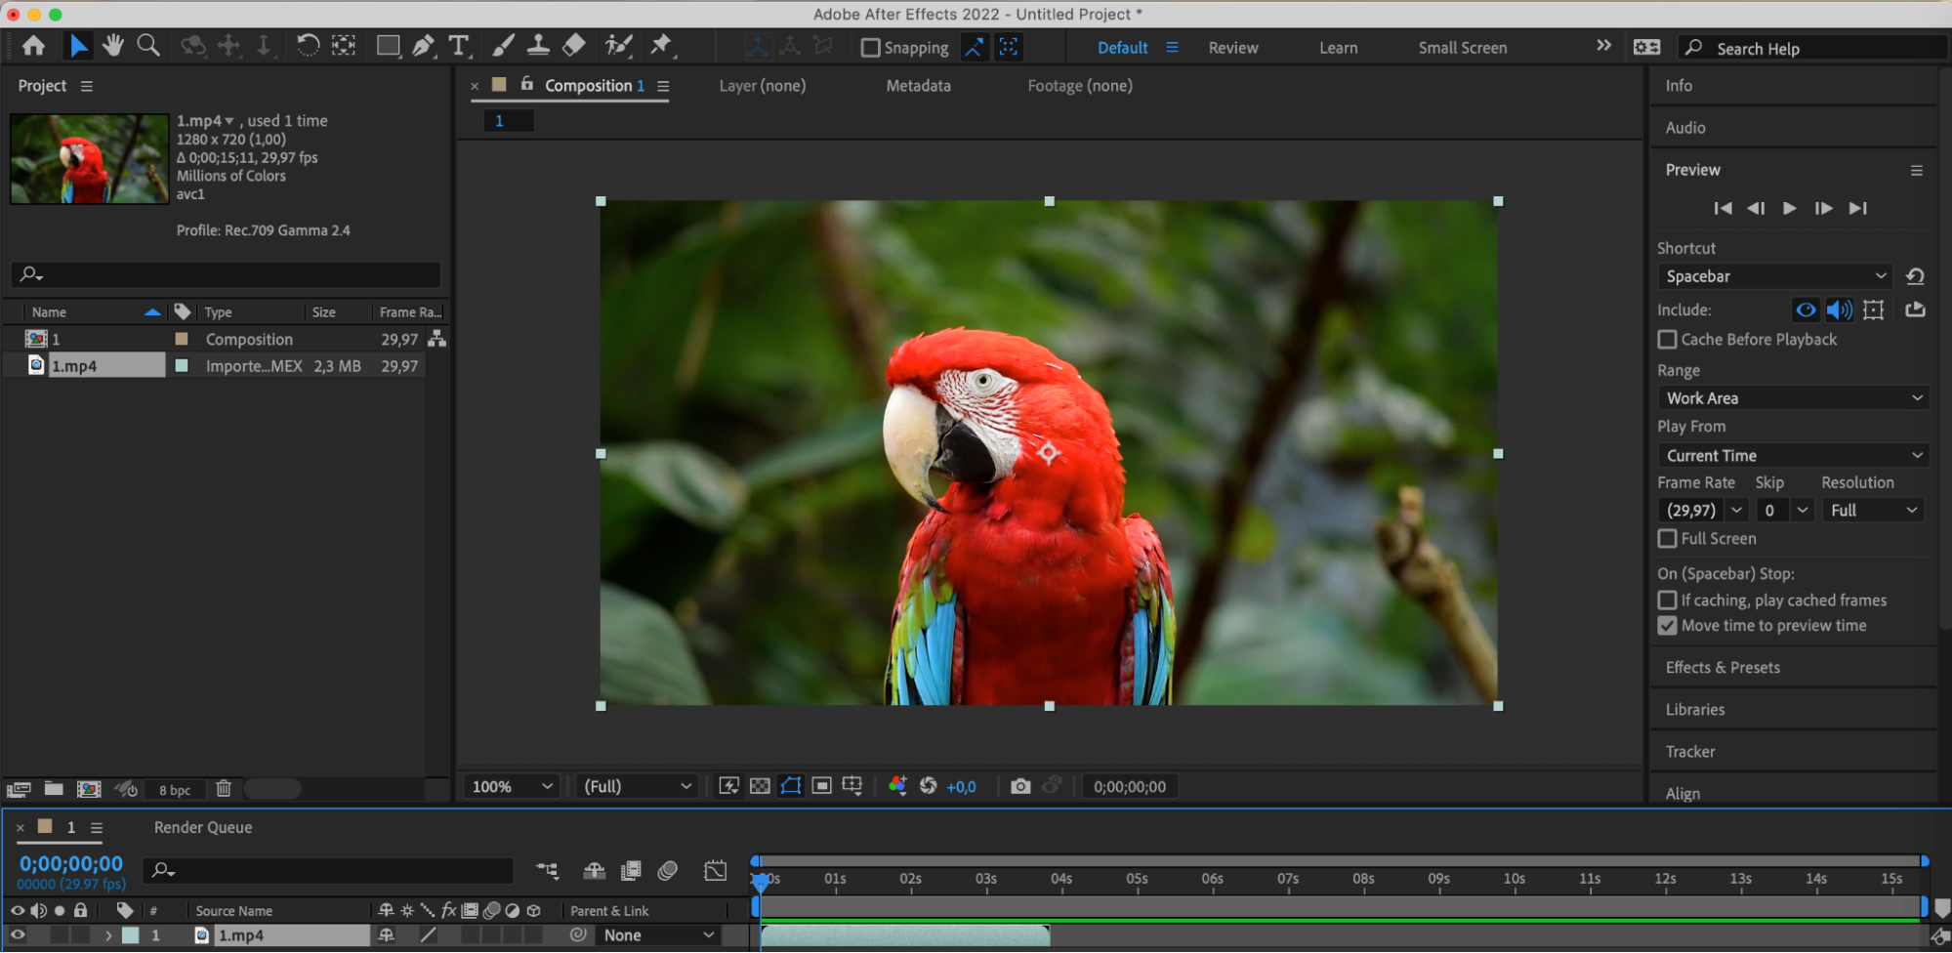The width and height of the screenshot is (1952, 953).
Task: Open the 100% magnification dropdown
Action: [512, 786]
